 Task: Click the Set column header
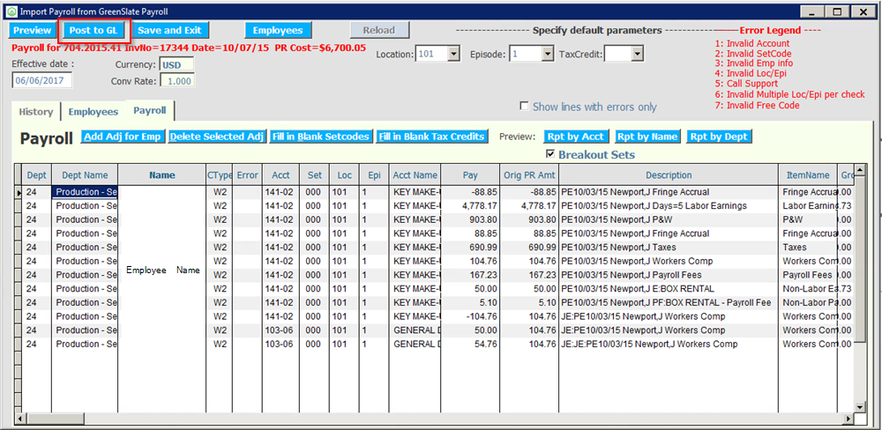pos(315,175)
